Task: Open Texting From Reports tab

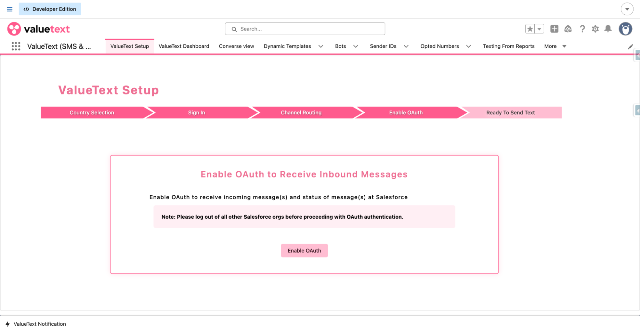Action: pyautogui.click(x=509, y=46)
